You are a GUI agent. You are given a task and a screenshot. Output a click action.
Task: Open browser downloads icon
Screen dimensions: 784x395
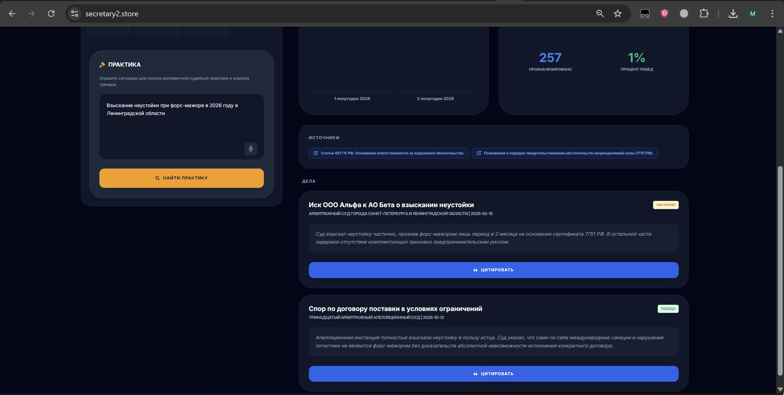click(733, 14)
